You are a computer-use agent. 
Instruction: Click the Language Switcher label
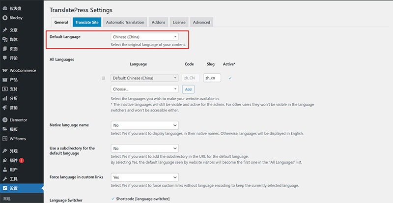[x=66, y=200]
